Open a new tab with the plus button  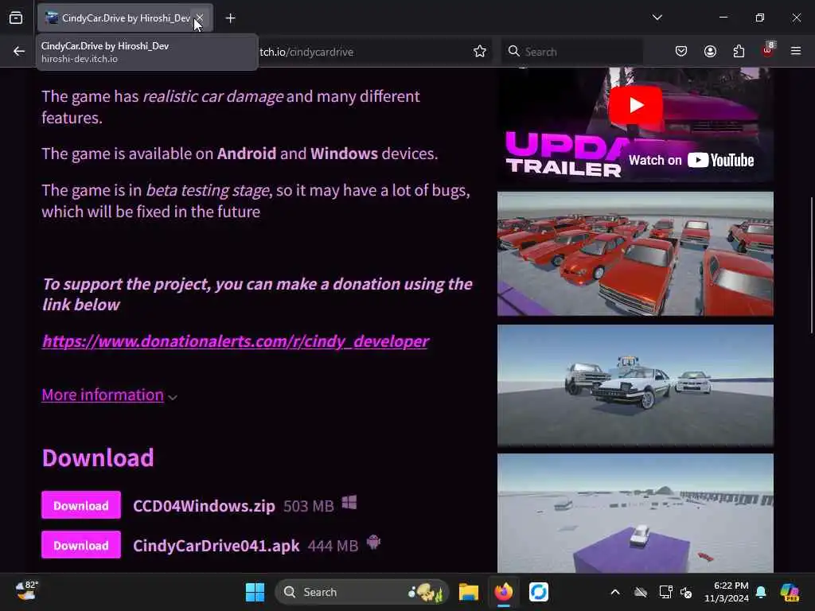pyautogui.click(x=230, y=18)
